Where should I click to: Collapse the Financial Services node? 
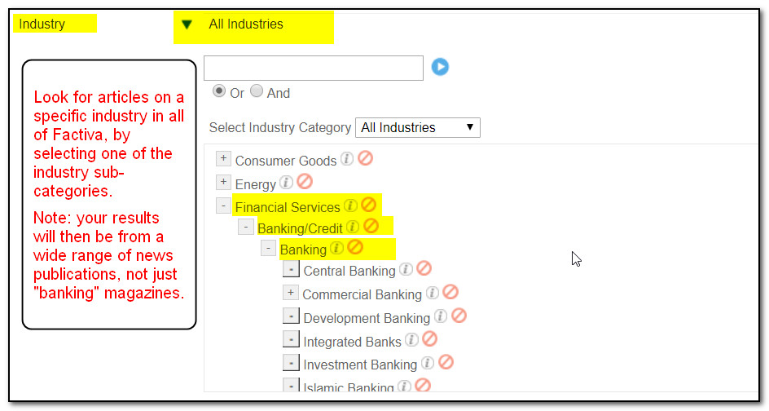(x=223, y=205)
